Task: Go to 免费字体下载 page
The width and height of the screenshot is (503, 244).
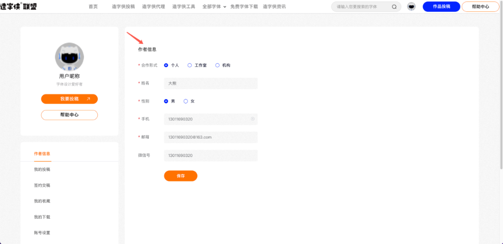Action: coord(244,7)
